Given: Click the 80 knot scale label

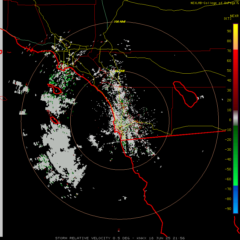Looking at the screenshot, I should click(x=229, y=41).
